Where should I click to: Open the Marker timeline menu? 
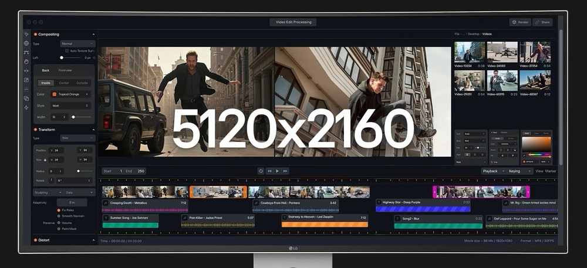click(x=551, y=171)
